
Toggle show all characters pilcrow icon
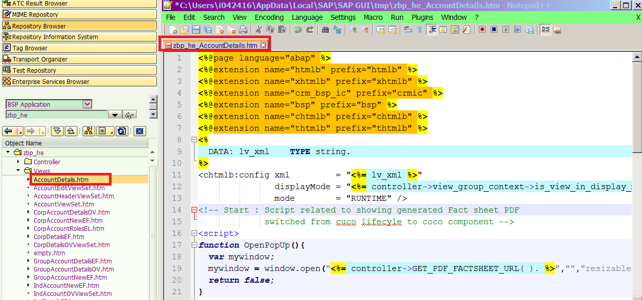[x=419, y=29]
